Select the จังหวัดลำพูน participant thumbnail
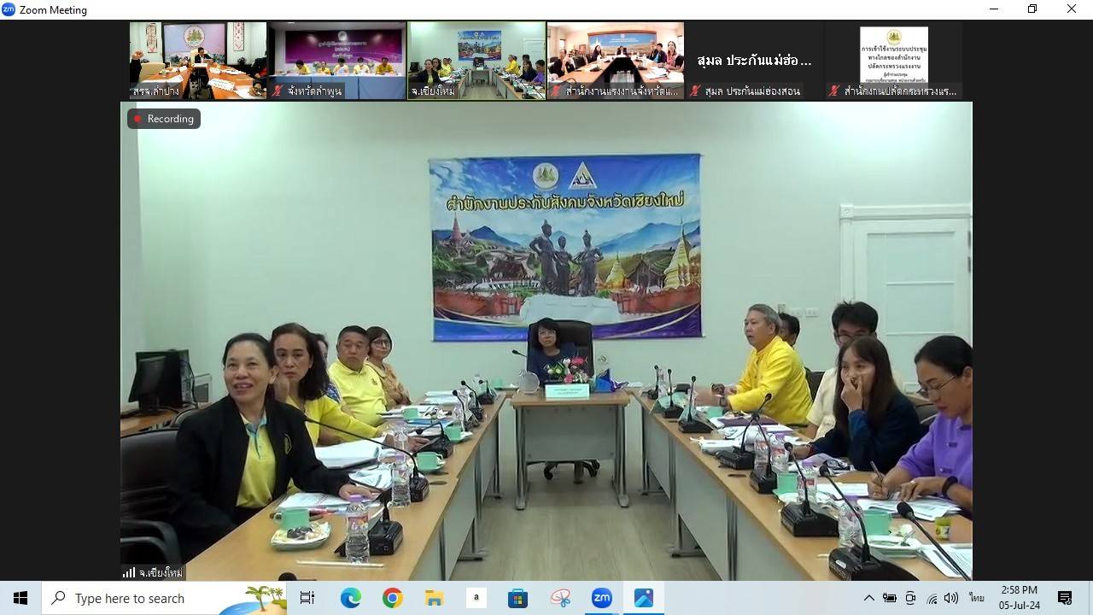 (x=336, y=61)
